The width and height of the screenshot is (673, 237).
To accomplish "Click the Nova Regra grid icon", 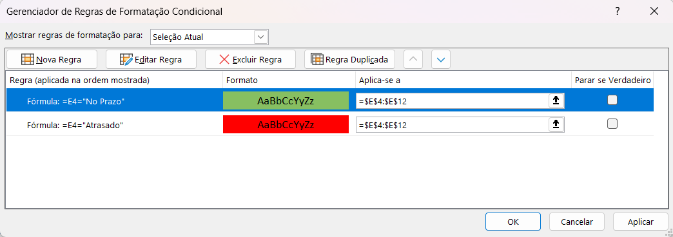I will point(28,59).
